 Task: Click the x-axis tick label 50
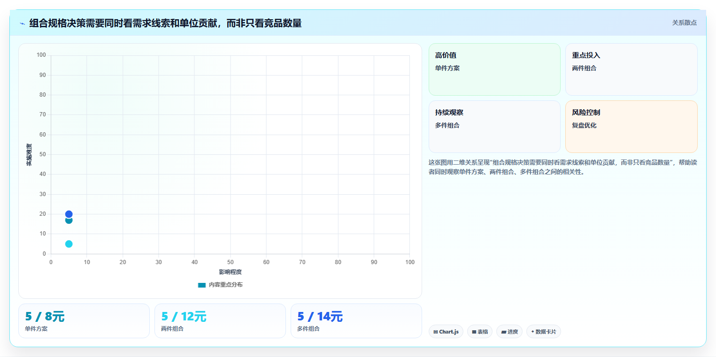click(x=230, y=262)
